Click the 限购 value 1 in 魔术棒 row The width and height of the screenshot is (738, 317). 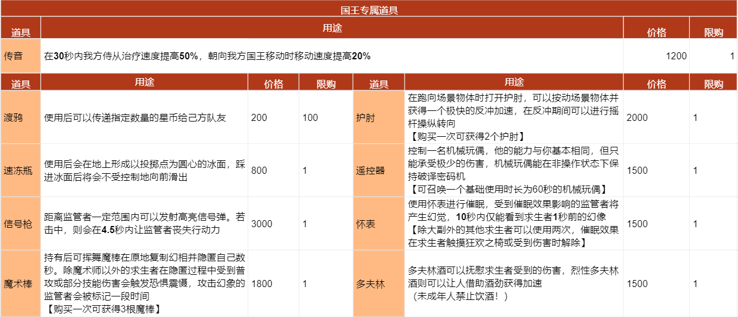305,284
